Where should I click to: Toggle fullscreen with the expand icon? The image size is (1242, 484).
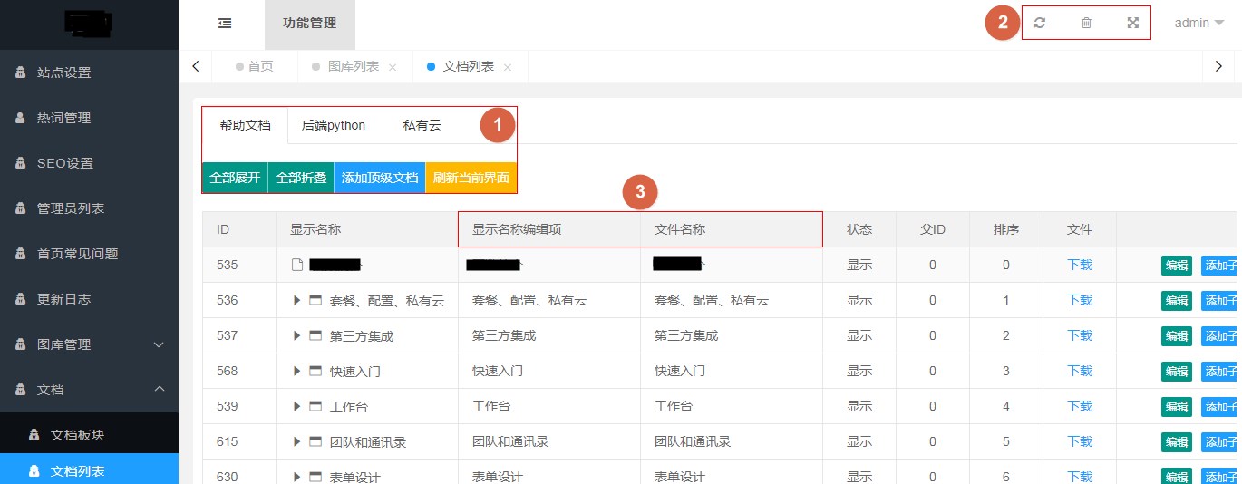(x=1132, y=24)
